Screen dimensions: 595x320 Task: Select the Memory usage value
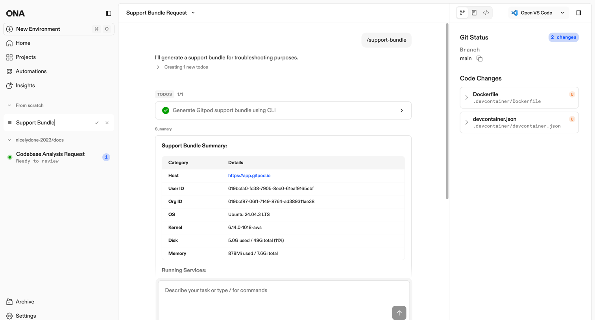pos(253,254)
